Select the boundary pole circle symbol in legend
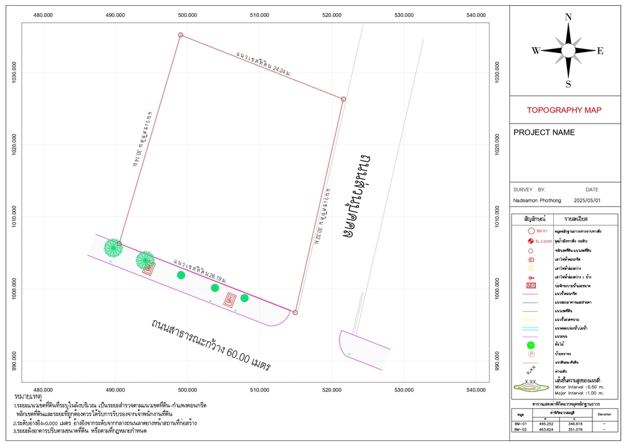 point(530,252)
